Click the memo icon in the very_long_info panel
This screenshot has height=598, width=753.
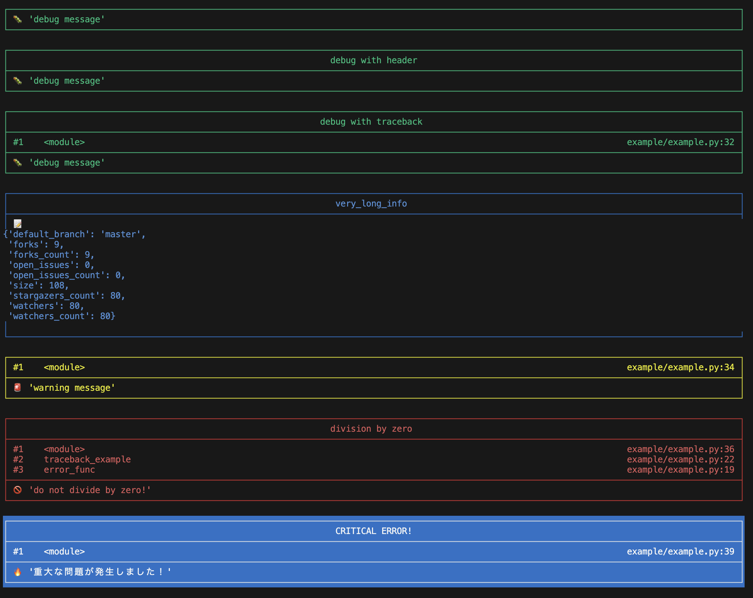coord(18,224)
